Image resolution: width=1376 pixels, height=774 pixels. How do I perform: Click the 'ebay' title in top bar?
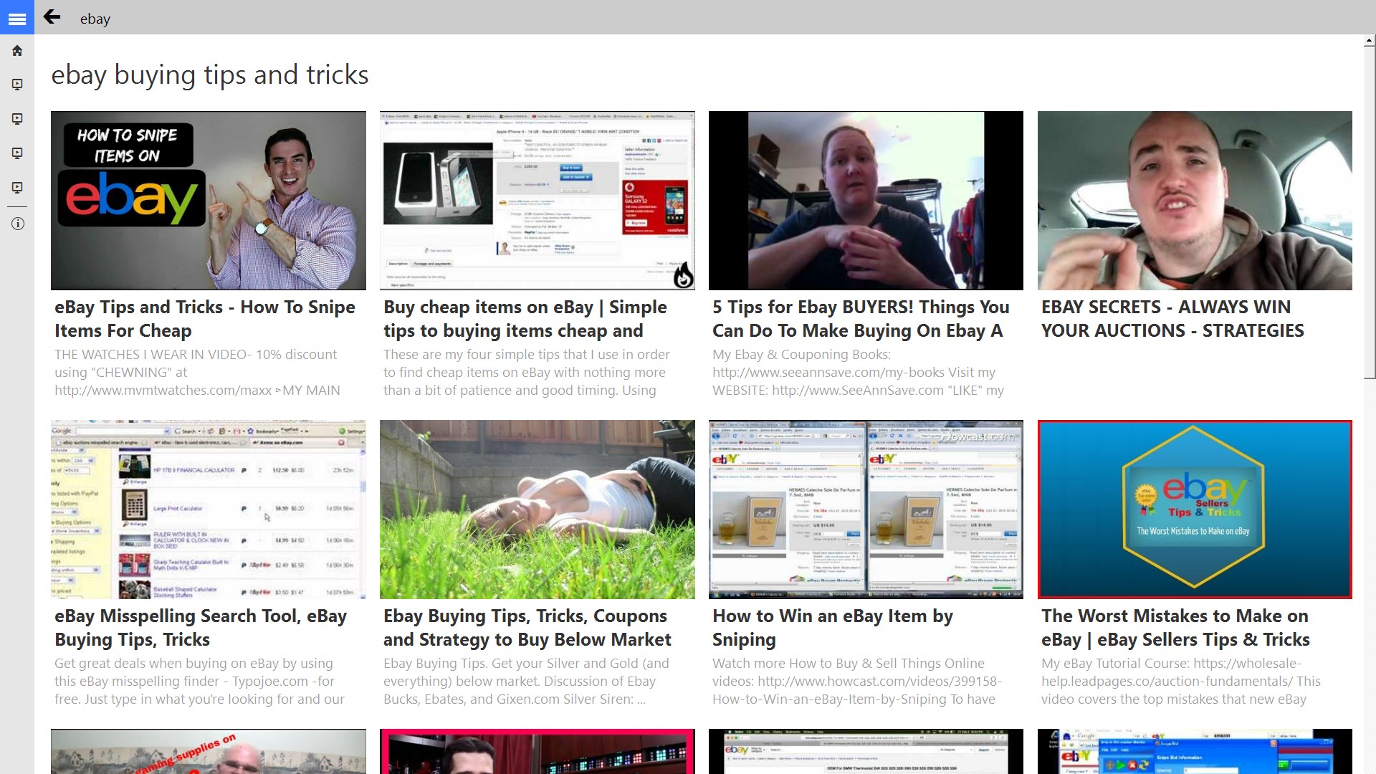pos(95,19)
